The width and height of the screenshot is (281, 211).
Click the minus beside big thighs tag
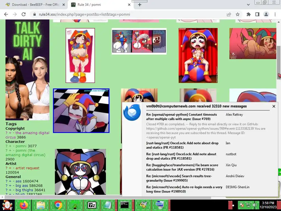click(13, 190)
